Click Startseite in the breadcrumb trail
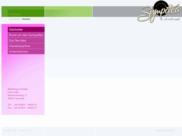This screenshot has height=136, width=182. pyautogui.click(x=26, y=19)
